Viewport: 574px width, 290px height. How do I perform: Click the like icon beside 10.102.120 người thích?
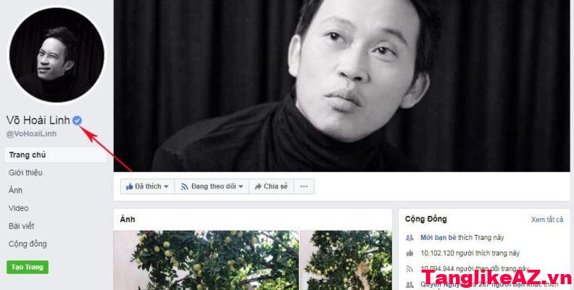pyautogui.click(x=409, y=253)
